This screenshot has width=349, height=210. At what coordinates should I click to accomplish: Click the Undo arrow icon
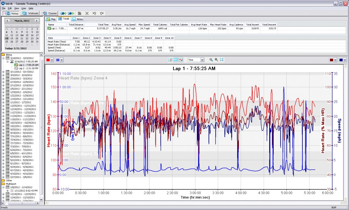(x=94, y=13)
